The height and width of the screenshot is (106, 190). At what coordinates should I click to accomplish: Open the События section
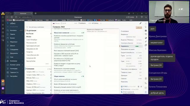click(x=124, y=79)
